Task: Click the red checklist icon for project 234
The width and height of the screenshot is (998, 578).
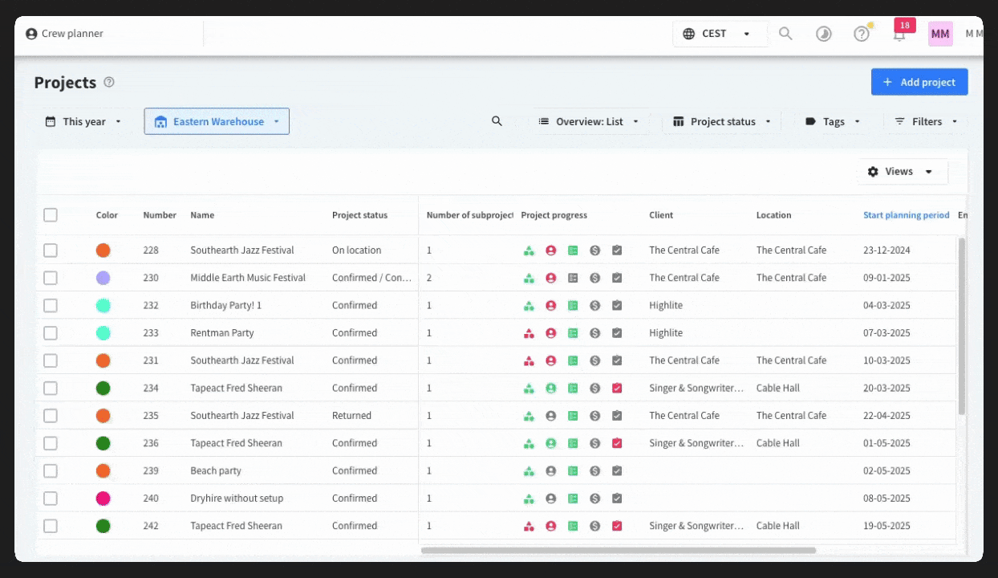Action: 617,389
